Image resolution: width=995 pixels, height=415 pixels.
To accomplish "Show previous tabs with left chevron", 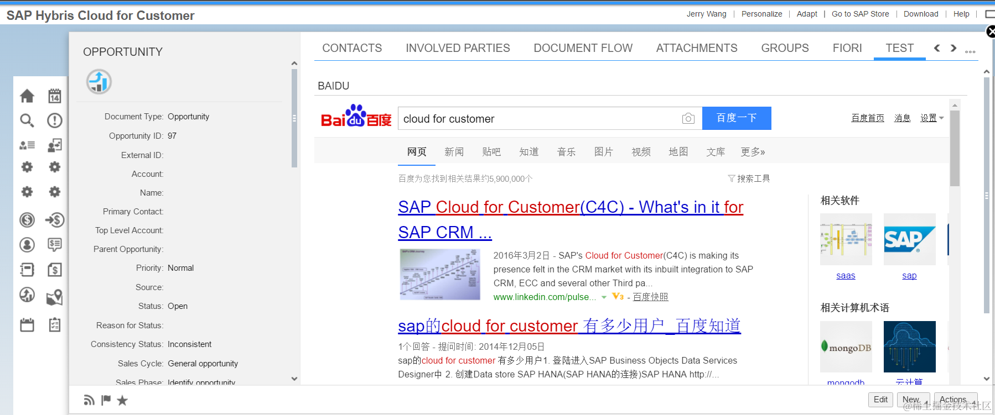I will (x=937, y=48).
